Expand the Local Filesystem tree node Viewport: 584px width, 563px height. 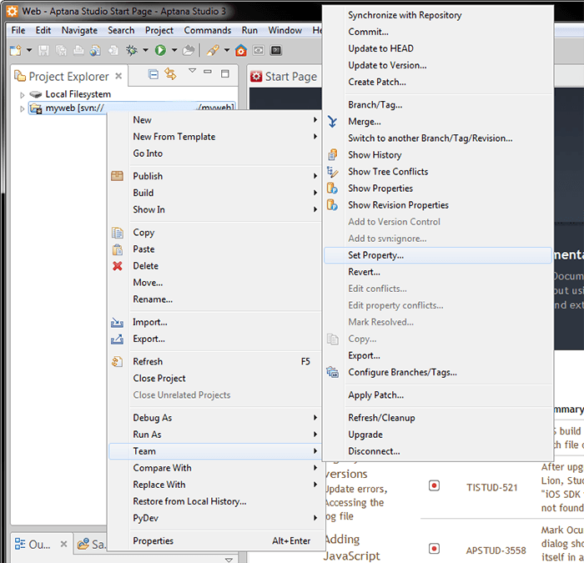(x=22, y=95)
